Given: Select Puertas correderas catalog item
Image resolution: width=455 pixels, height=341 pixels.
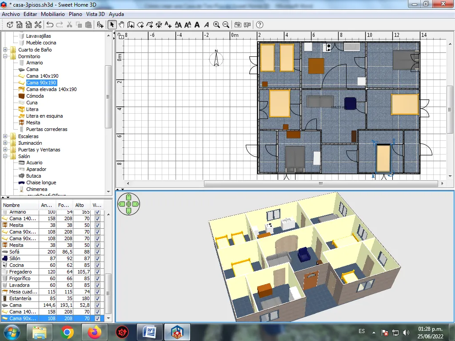Looking at the screenshot, I should pyautogui.click(x=47, y=129).
